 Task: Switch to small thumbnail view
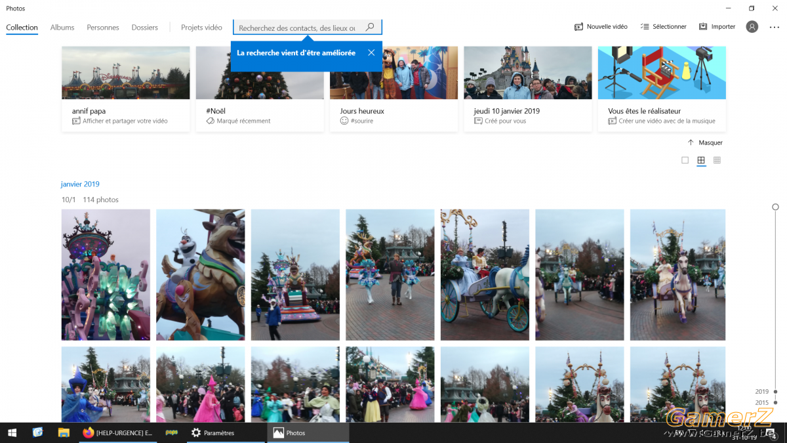[717, 160]
